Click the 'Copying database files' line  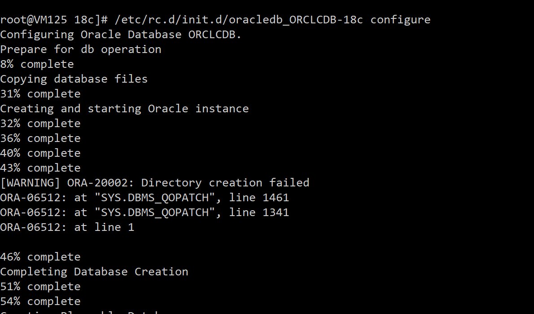[74, 79]
